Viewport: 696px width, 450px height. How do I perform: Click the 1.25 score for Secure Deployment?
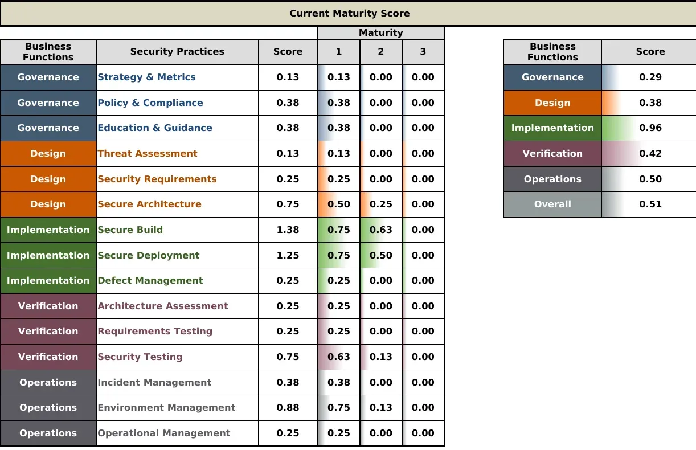(x=288, y=255)
